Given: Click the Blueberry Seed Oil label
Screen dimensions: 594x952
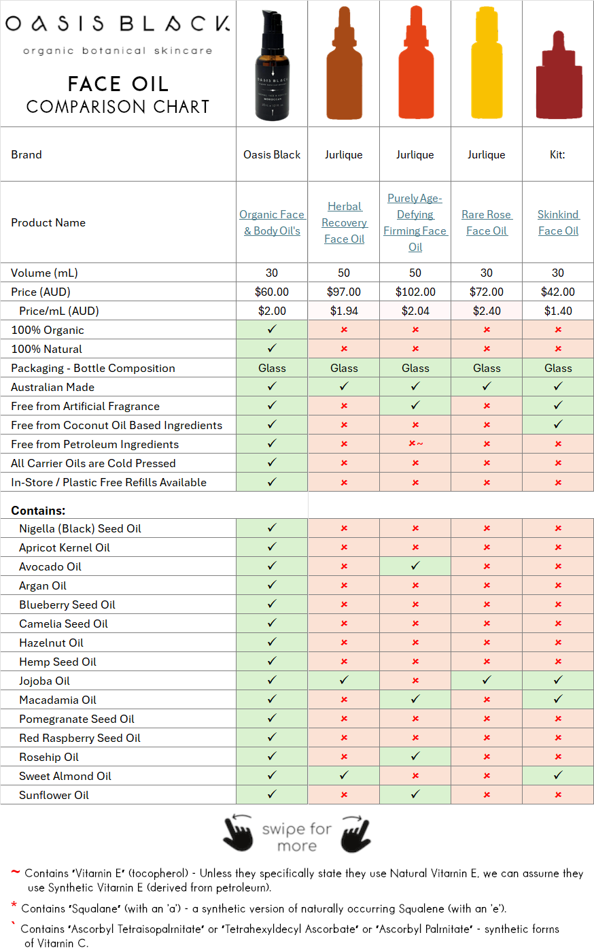Looking at the screenshot, I should (67, 605).
